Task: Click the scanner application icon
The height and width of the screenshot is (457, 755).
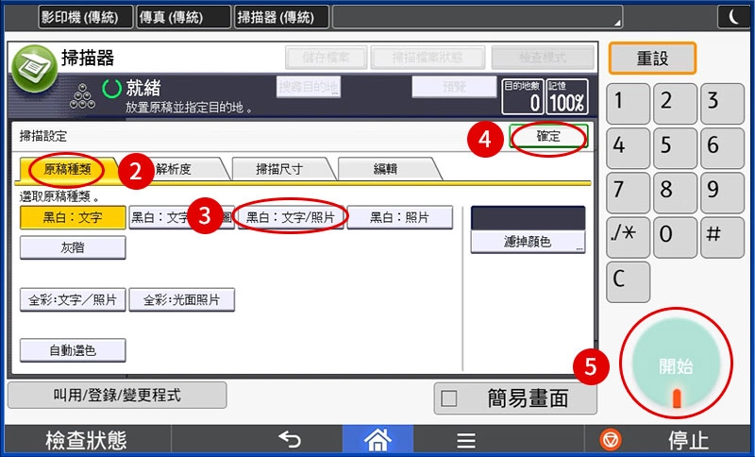Action: coord(35,68)
